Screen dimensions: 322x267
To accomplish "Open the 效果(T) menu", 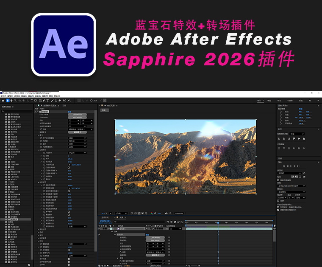I will pos(31,96).
